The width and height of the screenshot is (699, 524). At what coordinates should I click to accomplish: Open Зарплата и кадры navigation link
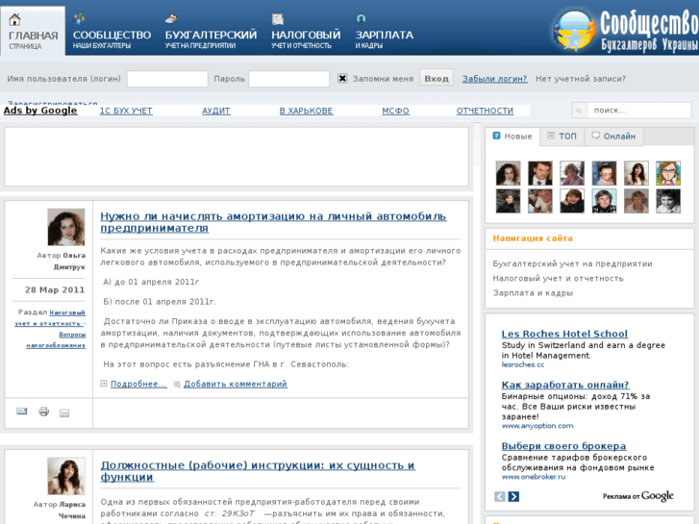tap(533, 293)
